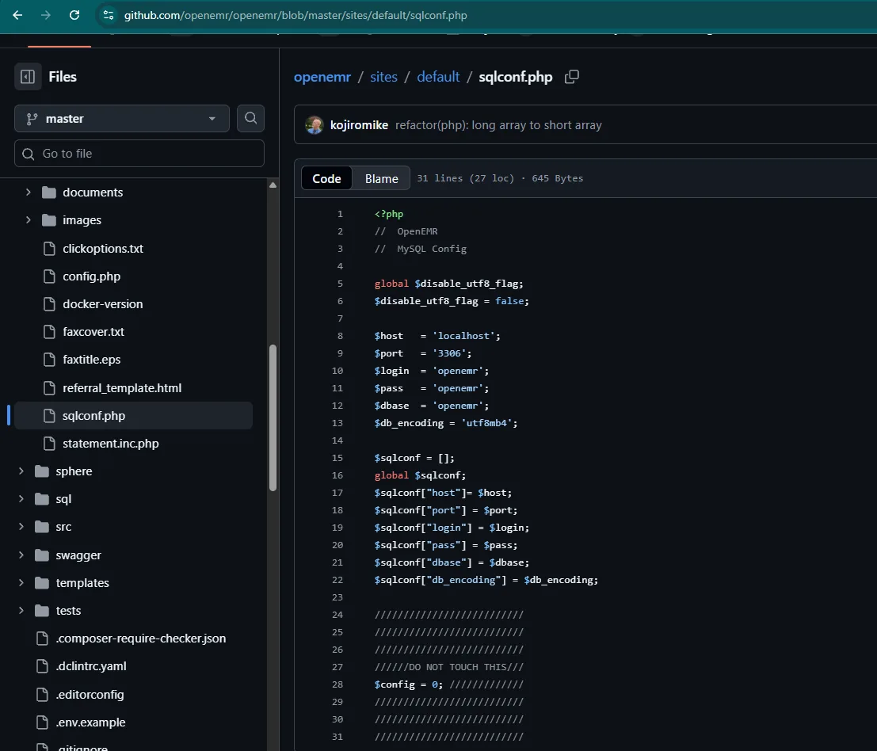Image resolution: width=877 pixels, height=751 pixels.
Task: Open clickoptions.txt file
Action: tap(103, 248)
